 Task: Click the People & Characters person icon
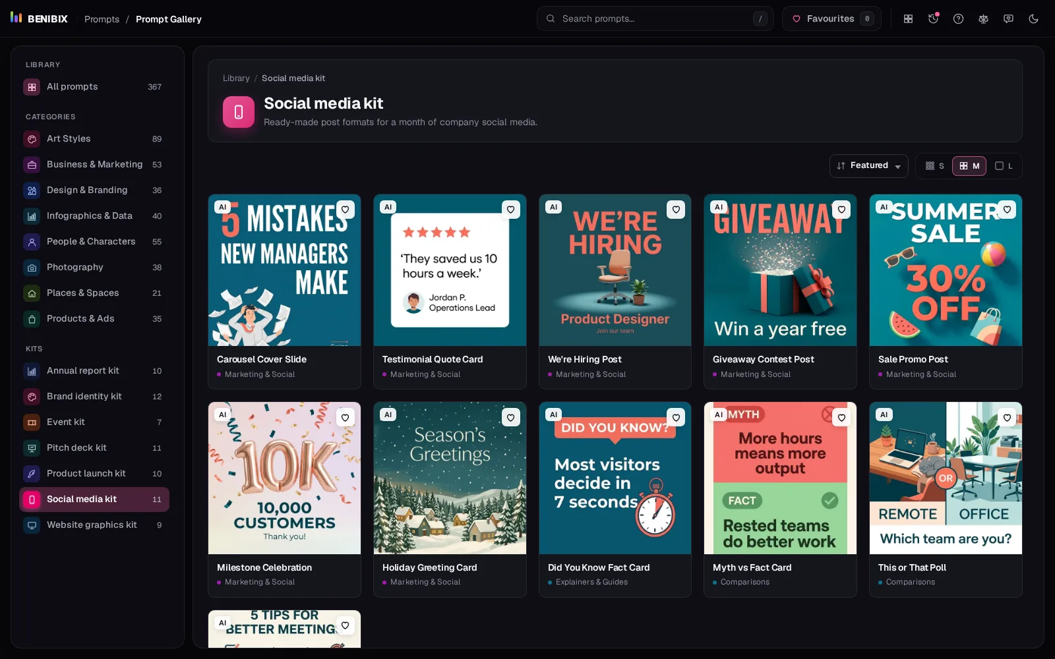click(x=32, y=242)
